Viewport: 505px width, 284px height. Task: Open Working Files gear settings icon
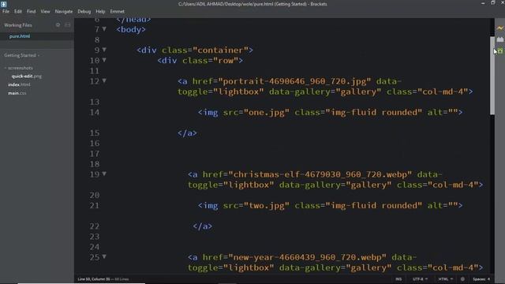(x=58, y=24)
